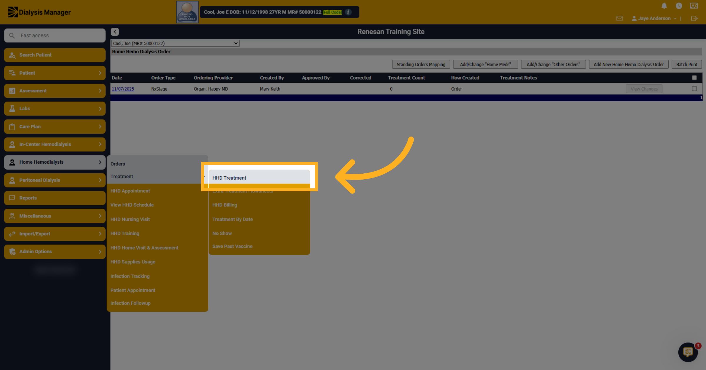Screen dimensions: 706x370
Task: Open the notifications bell icon
Action: click(x=664, y=6)
